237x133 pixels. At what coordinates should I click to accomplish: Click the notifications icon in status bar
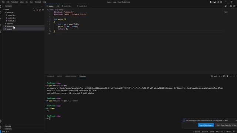coord(234,132)
